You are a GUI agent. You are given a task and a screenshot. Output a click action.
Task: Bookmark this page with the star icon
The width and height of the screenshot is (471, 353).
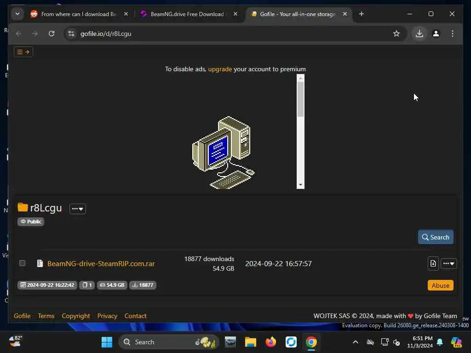point(396,34)
